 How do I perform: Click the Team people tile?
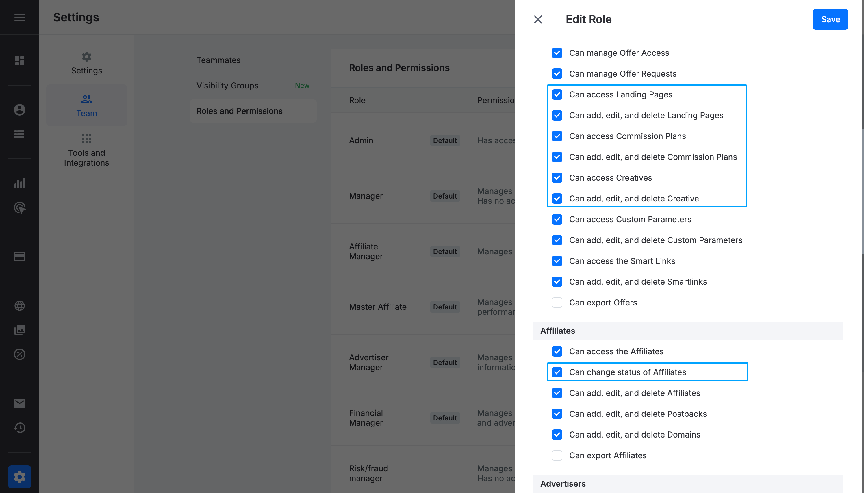[x=87, y=105]
